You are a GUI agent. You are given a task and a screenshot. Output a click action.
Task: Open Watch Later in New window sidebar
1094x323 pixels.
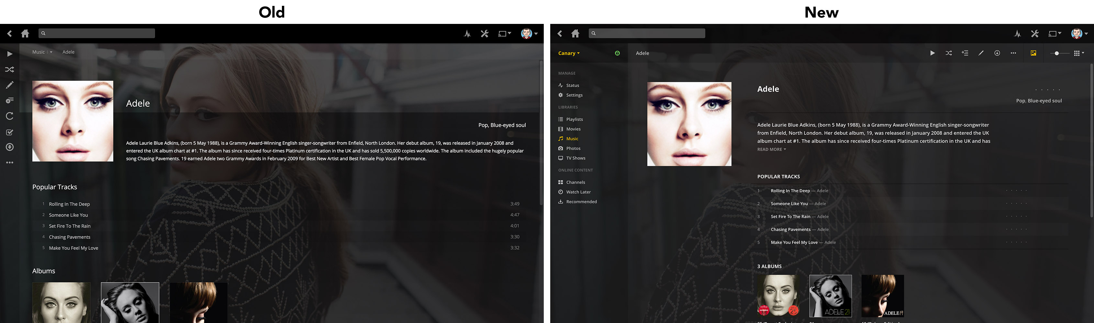point(574,192)
